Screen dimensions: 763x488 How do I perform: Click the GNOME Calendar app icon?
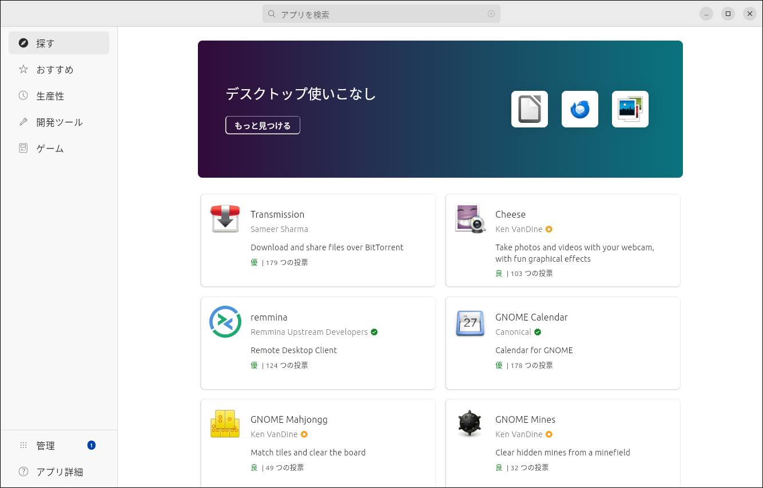click(470, 323)
